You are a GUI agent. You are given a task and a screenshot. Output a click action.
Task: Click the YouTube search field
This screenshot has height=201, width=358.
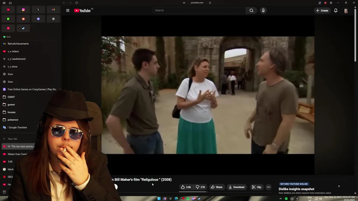point(199,10)
